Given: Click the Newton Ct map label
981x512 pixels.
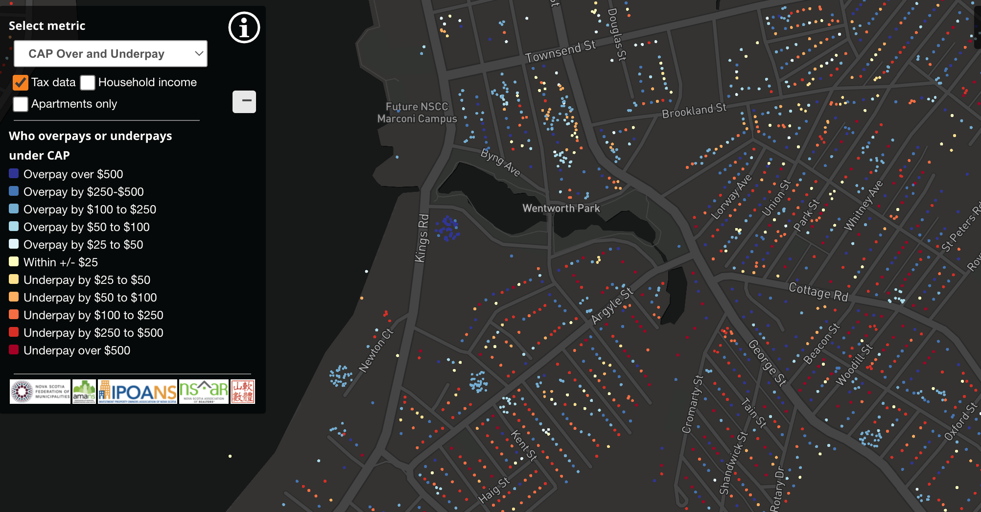Looking at the screenshot, I should click(376, 350).
